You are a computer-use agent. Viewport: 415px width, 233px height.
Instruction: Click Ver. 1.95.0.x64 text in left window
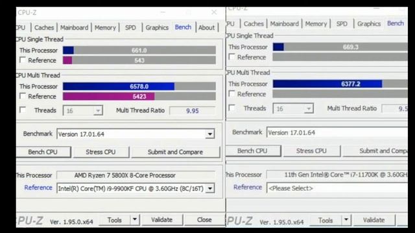[71, 222]
